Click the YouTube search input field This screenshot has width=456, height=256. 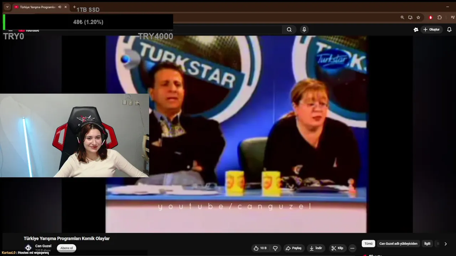coord(227,30)
